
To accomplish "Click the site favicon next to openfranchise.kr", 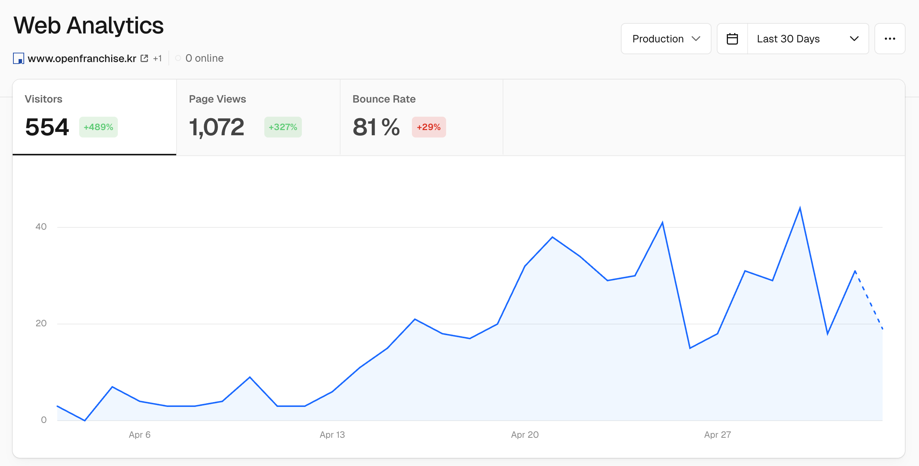I will [18, 58].
